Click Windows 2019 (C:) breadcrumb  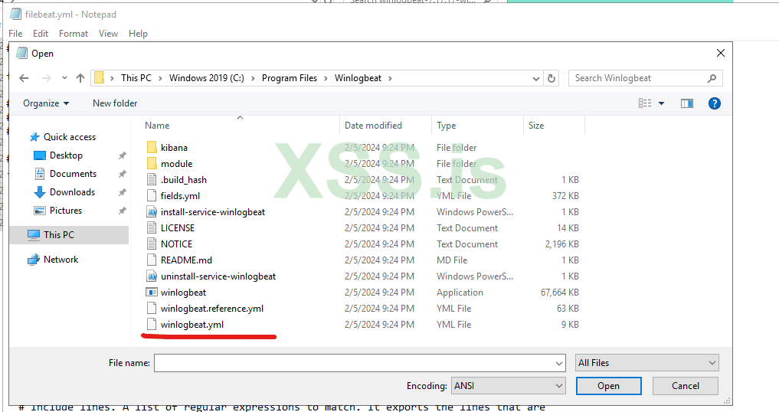207,78
